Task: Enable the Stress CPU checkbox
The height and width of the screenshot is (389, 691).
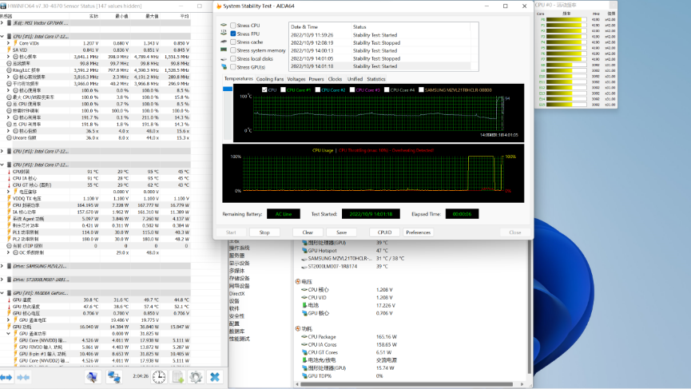Action: point(233,26)
